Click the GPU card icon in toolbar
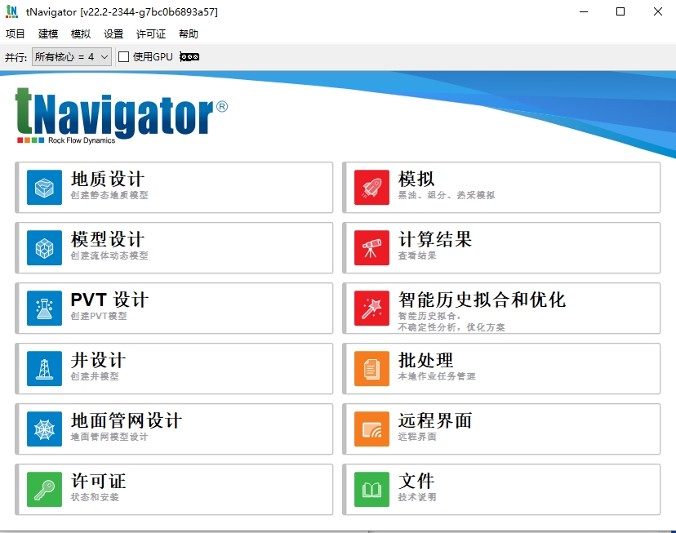 point(189,57)
